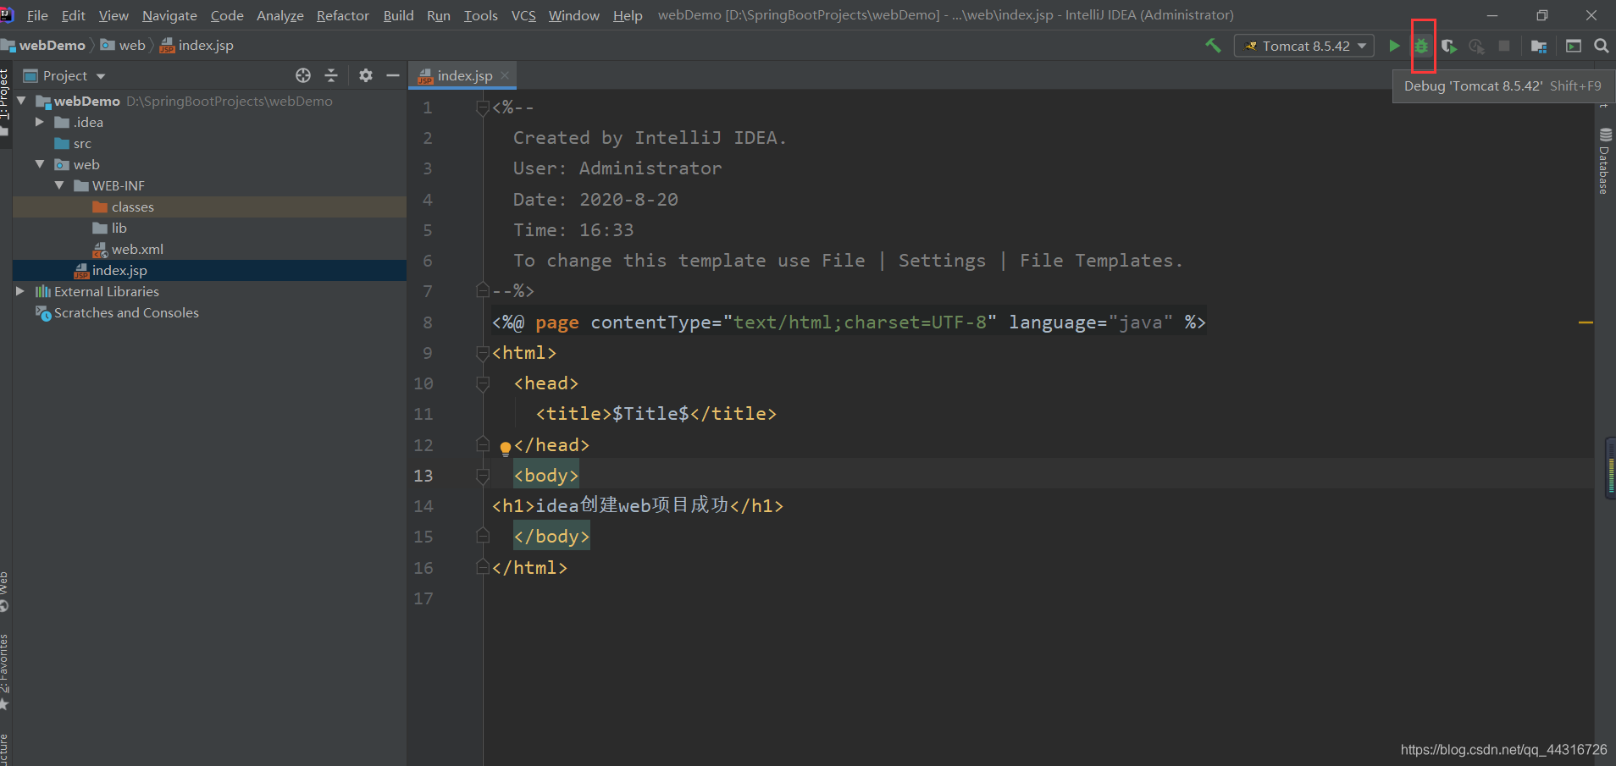Viewport: 1616px width, 766px height.
Task: Expand the .idea folder arrow
Action: (40, 122)
